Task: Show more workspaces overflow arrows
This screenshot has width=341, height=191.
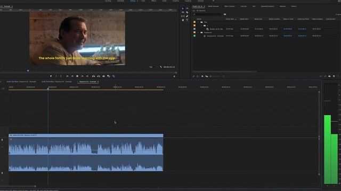Action: pos(213,1)
